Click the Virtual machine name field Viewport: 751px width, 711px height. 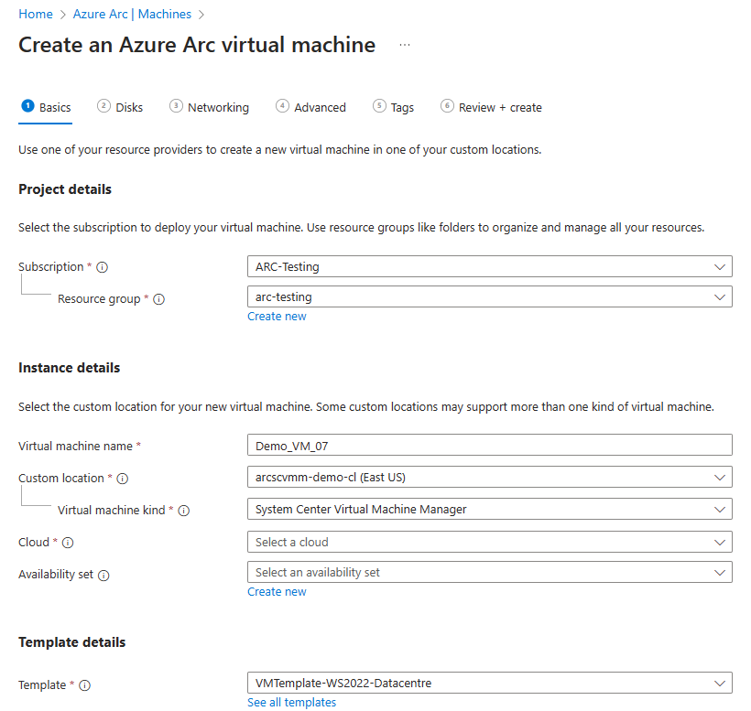[x=489, y=446]
